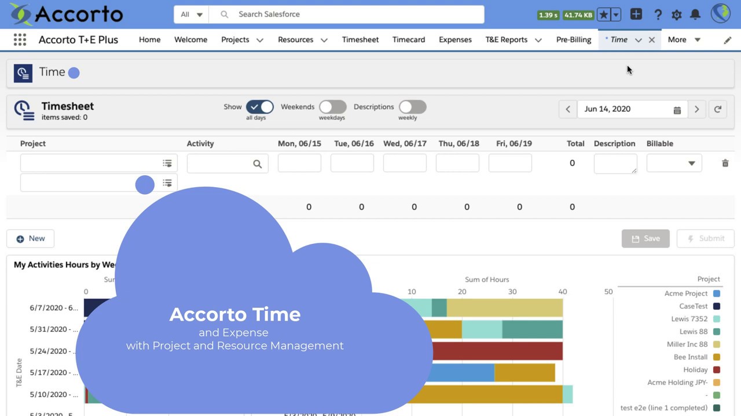Screen dimensions: 741x416
Task: Delete the timesheet row with trash icon
Action: click(725, 164)
